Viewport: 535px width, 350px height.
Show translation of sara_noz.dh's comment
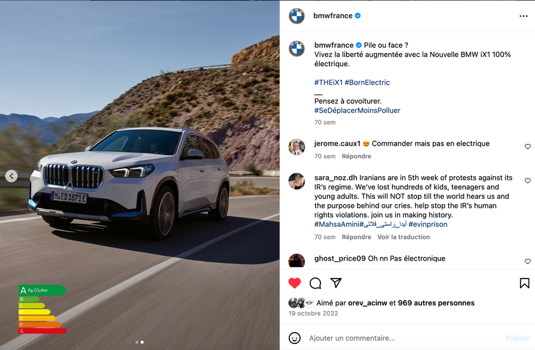click(x=404, y=237)
